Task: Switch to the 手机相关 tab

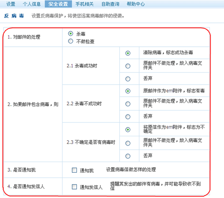Action: [85, 4]
